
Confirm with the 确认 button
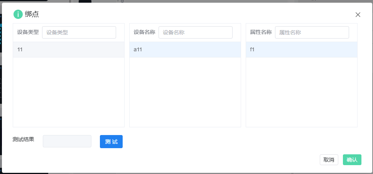pyautogui.click(x=352, y=160)
